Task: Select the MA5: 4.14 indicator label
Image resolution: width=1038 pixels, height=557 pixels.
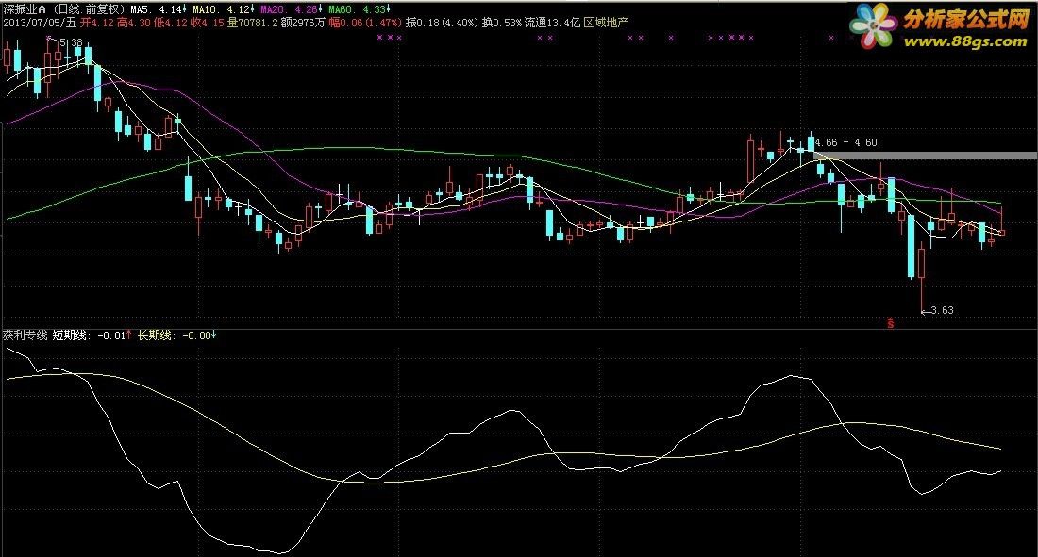Action: click(x=159, y=9)
